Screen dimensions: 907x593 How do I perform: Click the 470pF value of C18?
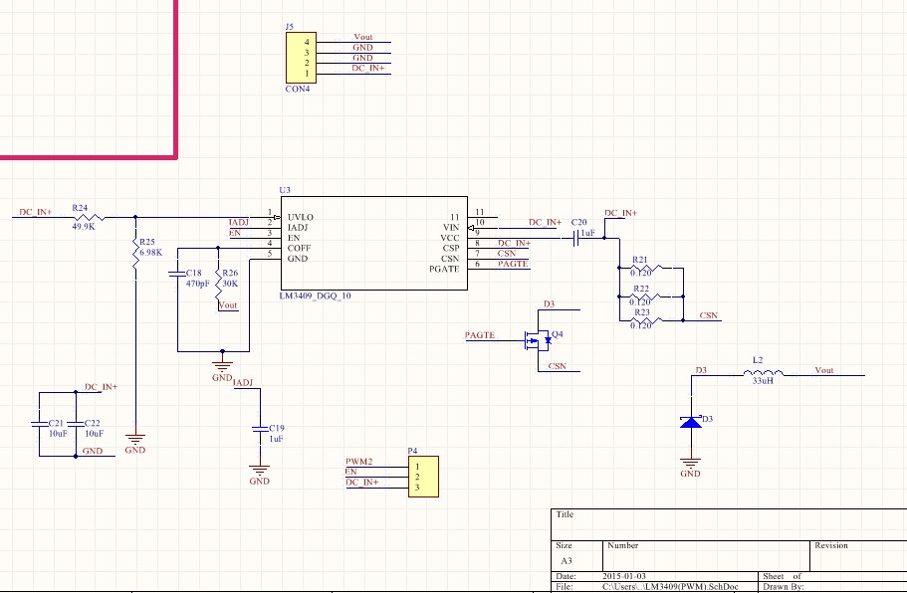tap(198, 284)
